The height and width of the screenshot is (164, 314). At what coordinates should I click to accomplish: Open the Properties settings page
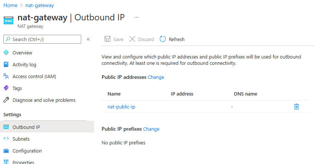pos(23,162)
